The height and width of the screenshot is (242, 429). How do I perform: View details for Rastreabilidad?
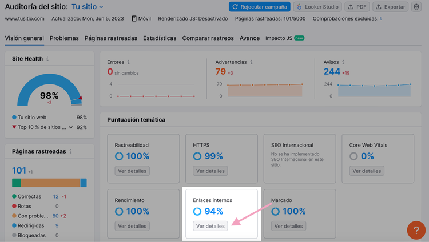coord(132,171)
